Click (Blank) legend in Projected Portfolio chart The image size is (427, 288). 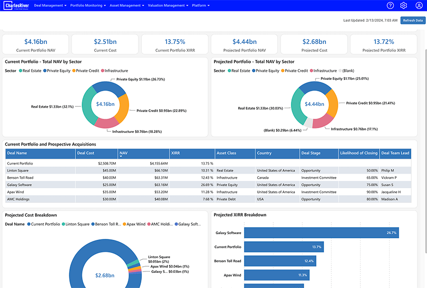[346, 71]
